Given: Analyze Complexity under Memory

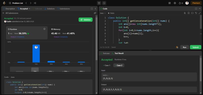Looking at the screenshot, I should click(61, 37).
